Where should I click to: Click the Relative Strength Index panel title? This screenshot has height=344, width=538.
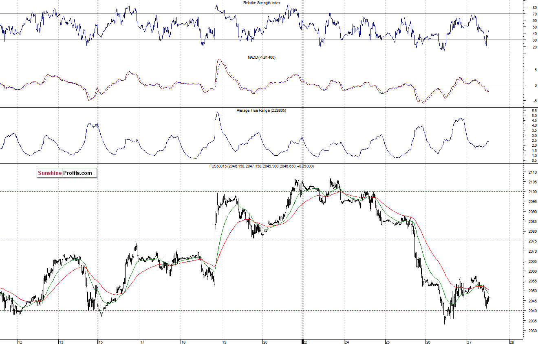[262, 3]
